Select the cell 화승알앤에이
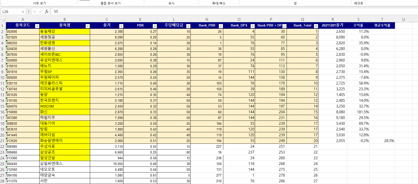This screenshot has height=184, width=418. click(65, 141)
